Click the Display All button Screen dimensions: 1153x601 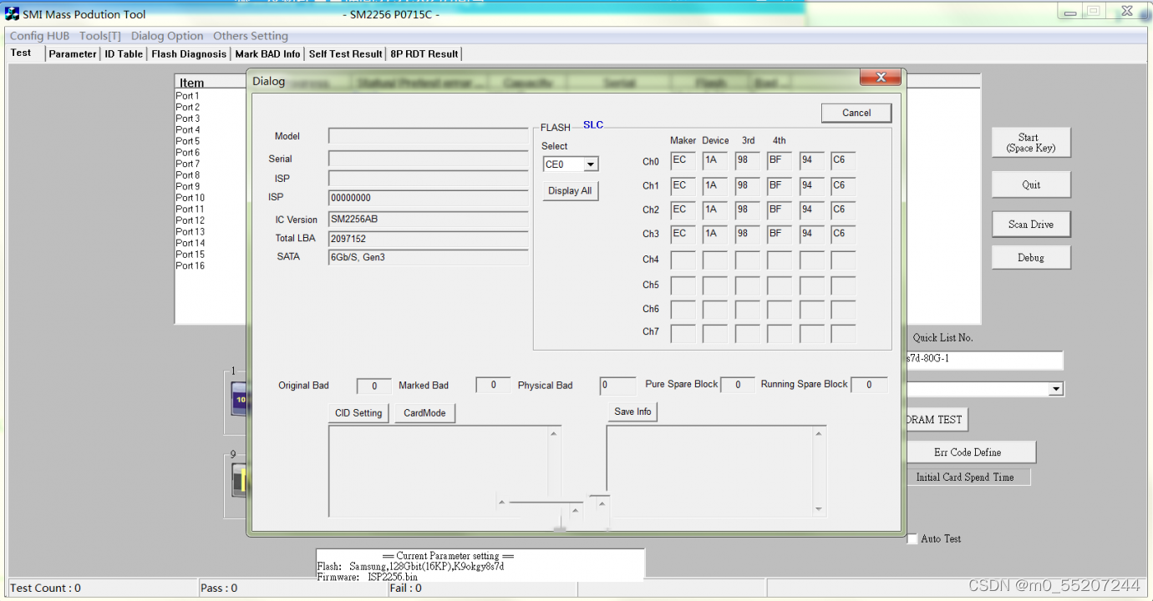click(570, 191)
